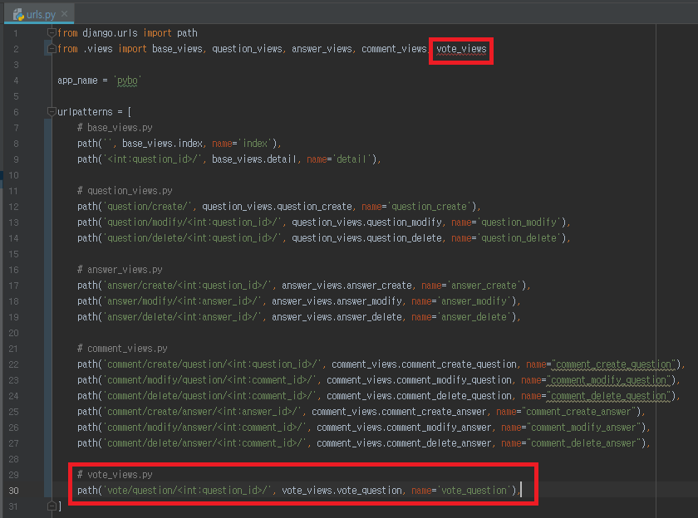This screenshot has height=518, width=698.
Task: Click 'question/create/' URL string
Action: click(147, 207)
